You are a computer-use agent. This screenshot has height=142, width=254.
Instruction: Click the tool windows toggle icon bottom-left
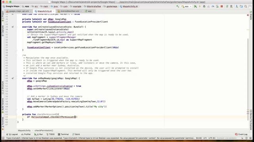3,138
